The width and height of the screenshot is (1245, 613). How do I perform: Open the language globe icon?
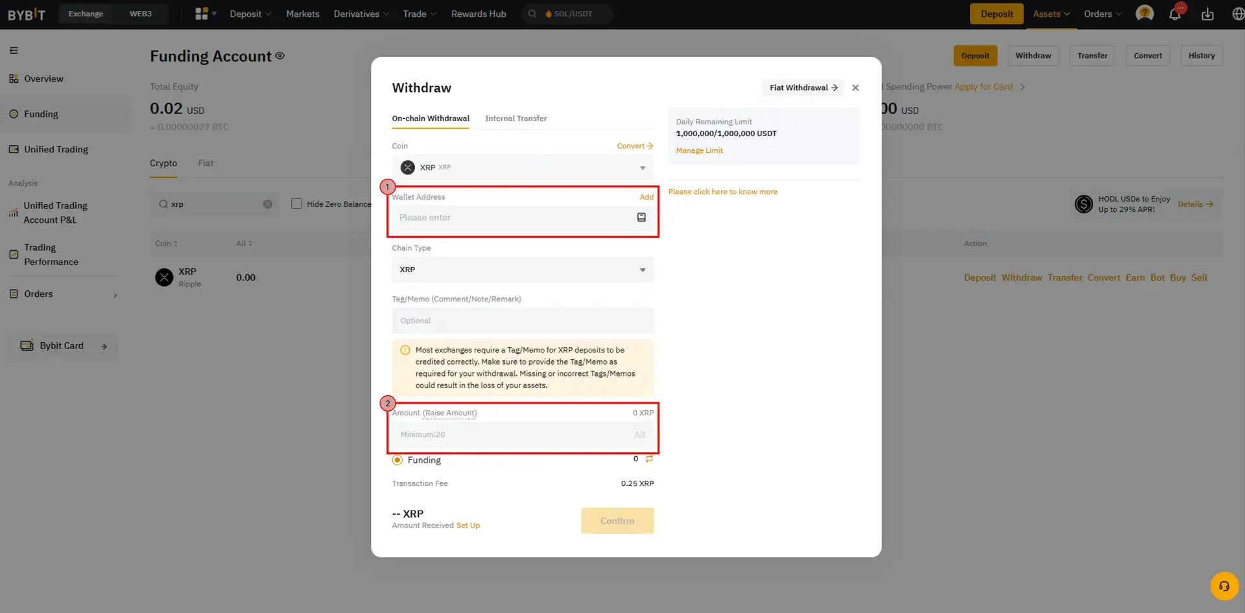click(1237, 14)
